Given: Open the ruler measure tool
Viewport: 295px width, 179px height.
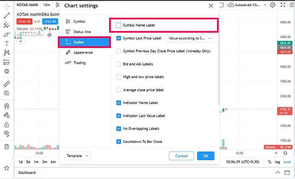Looking at the screenshot, I should [x=6, y=84].
